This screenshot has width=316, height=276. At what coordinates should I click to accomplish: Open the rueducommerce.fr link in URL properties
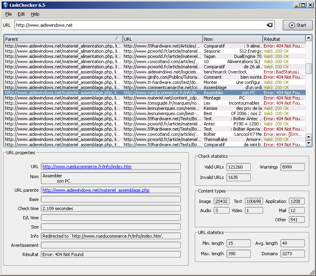pyautogui.click(x=87, y=167)
